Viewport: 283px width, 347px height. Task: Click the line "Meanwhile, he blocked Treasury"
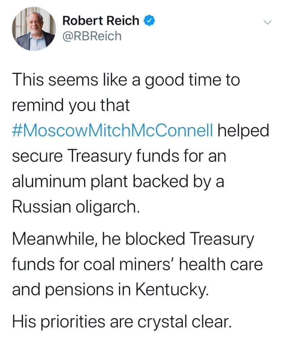tap(133, 239)
